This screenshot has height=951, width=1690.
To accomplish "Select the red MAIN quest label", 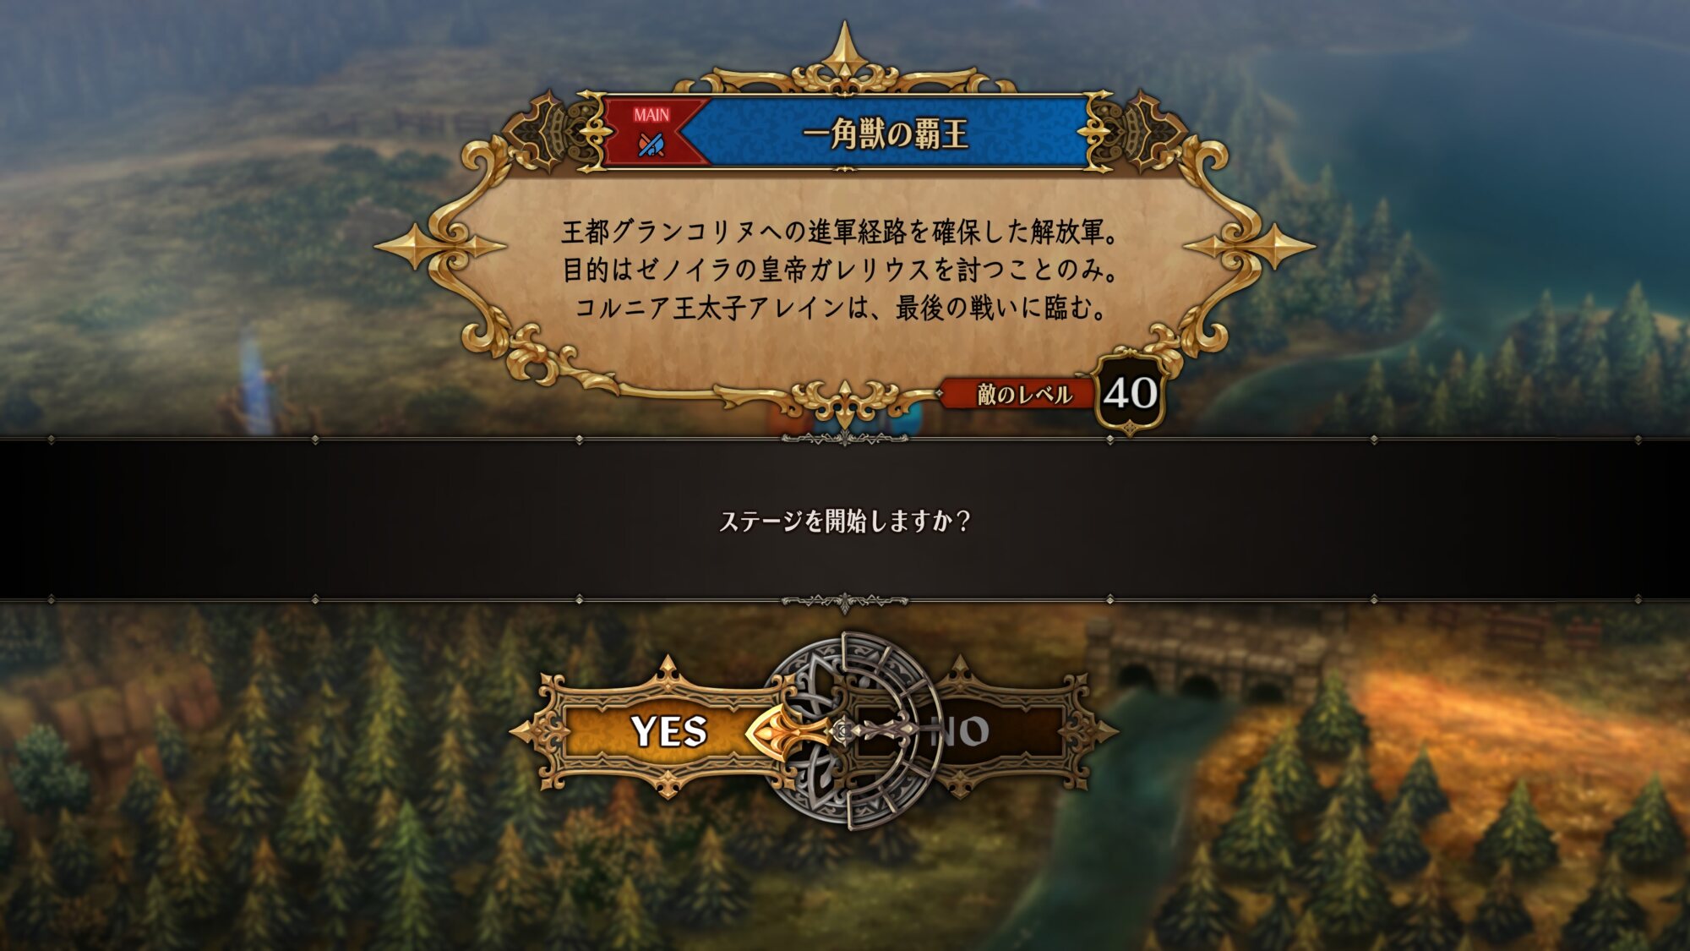I will click(651, 114).
